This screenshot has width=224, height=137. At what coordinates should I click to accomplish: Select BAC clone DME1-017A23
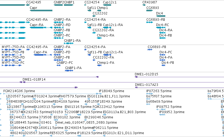pyautogui.click(x=147, y=85)
